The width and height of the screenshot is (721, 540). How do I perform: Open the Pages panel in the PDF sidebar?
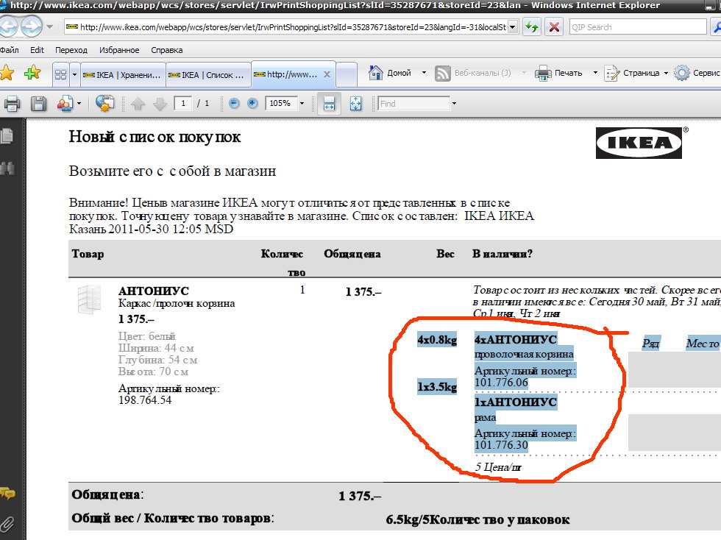pyautogui.click(x=7, y=136)
